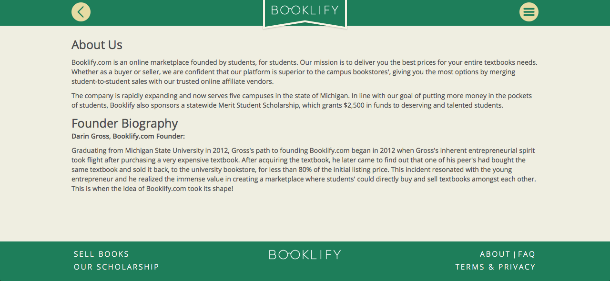Click the back arrow icon
Image resolution: width=610 pixels, height=281 pixels.
click(x=81, y=12)
